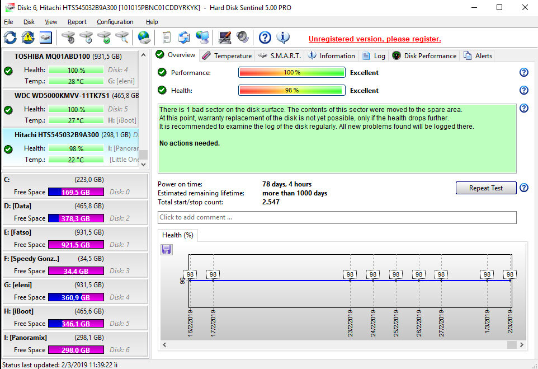Click the help icon beside Repeat Test
Screen dimensions: 538x369
(x=523, y=188)
